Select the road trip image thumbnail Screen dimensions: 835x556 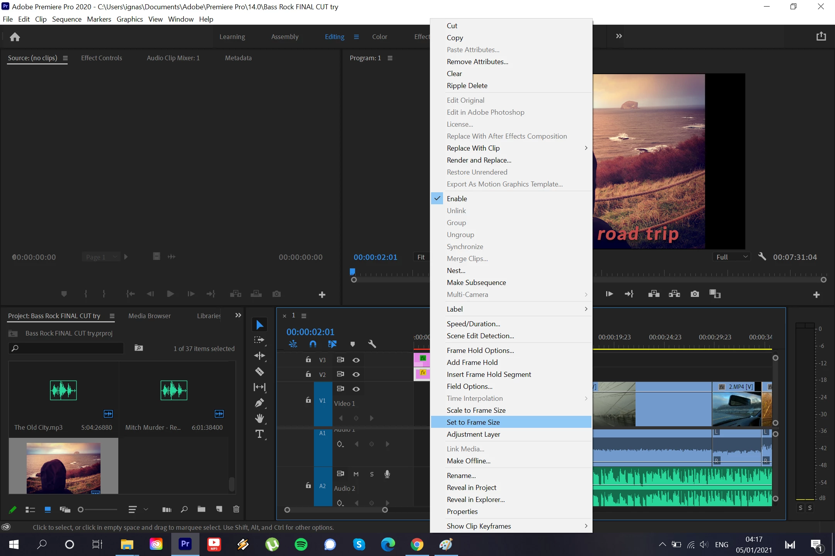pos(63,468)
